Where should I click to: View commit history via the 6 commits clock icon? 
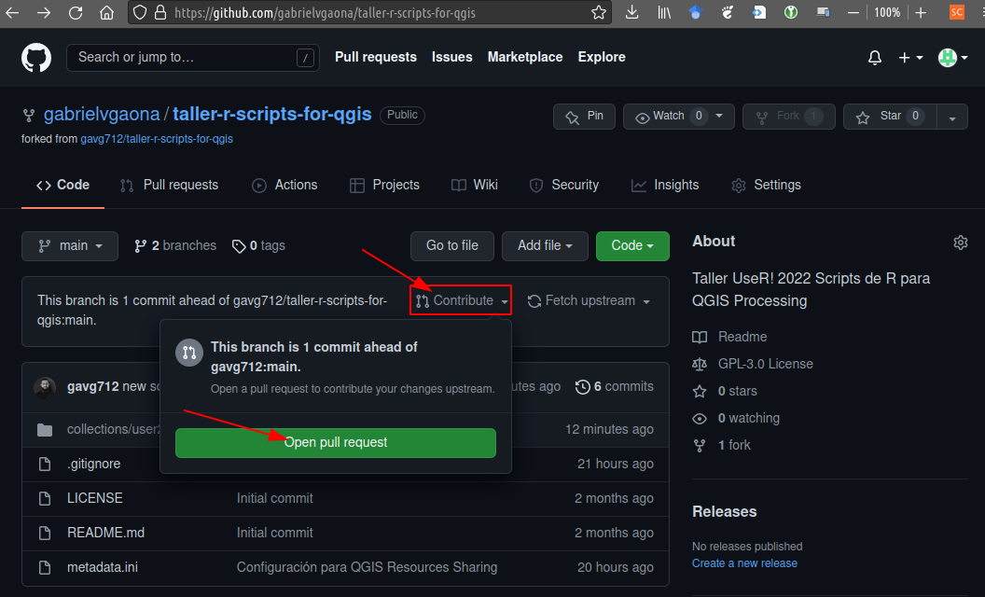583,386
